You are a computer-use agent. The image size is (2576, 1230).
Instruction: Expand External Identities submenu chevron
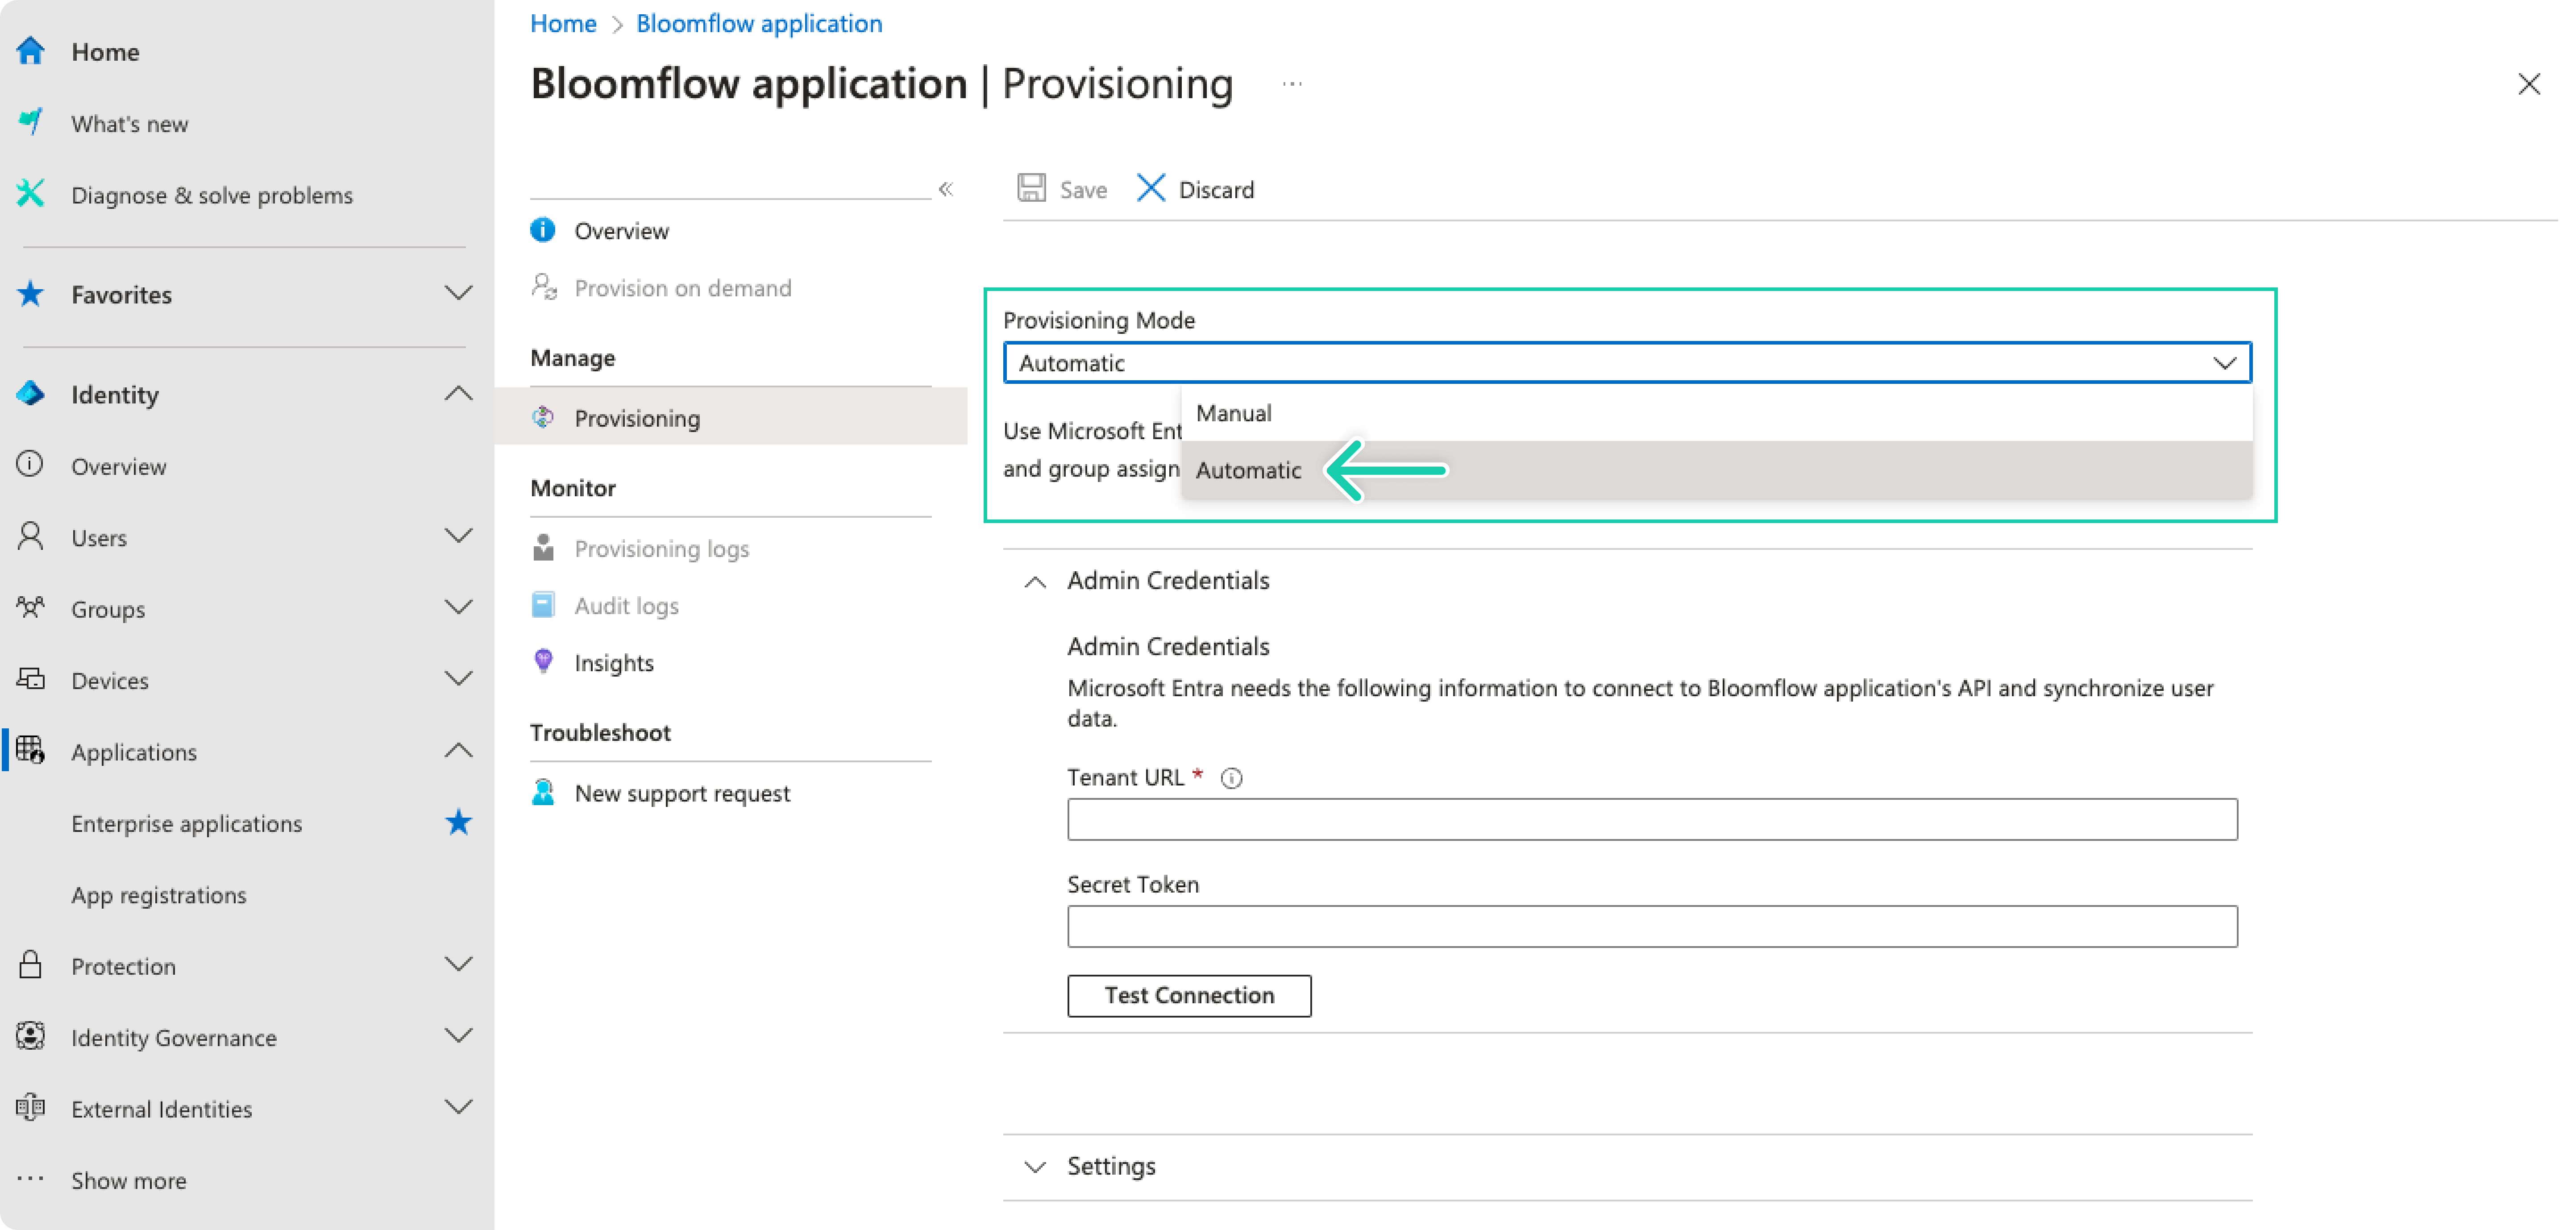click(x=458, y=1107)
